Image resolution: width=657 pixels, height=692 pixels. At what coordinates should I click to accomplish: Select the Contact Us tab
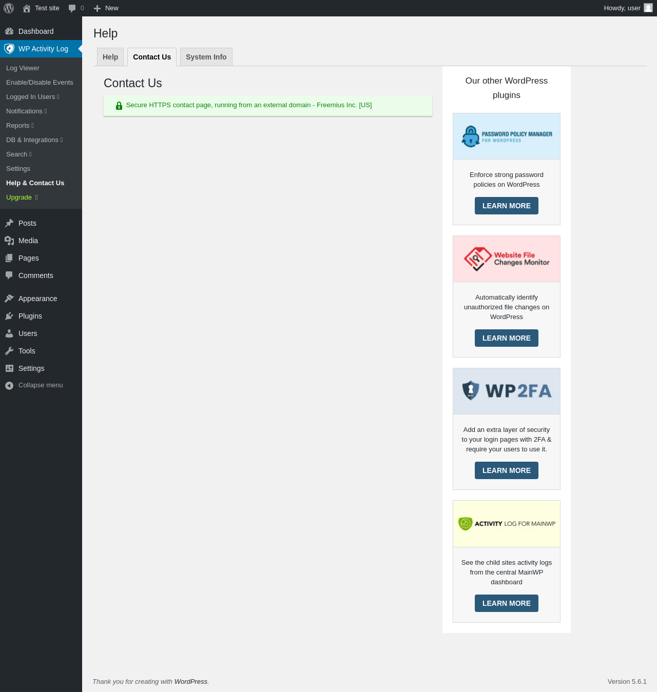coord(152,57)
